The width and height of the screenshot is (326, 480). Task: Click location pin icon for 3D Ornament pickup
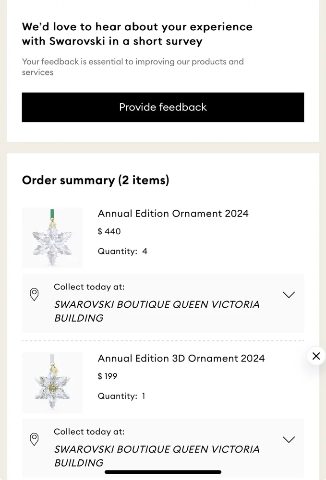pyautogui.click(x=34, y=439)
